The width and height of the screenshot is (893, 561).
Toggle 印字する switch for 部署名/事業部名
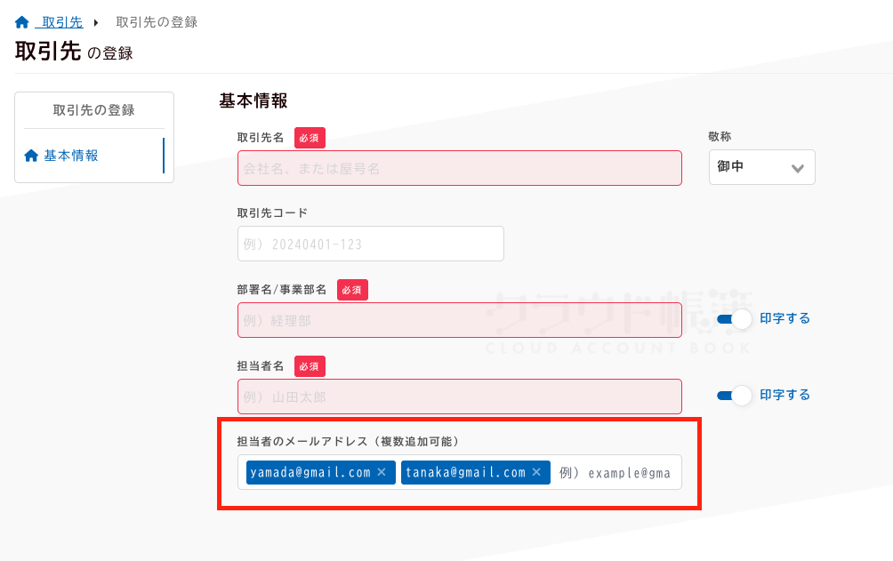(x=735, y=318)
